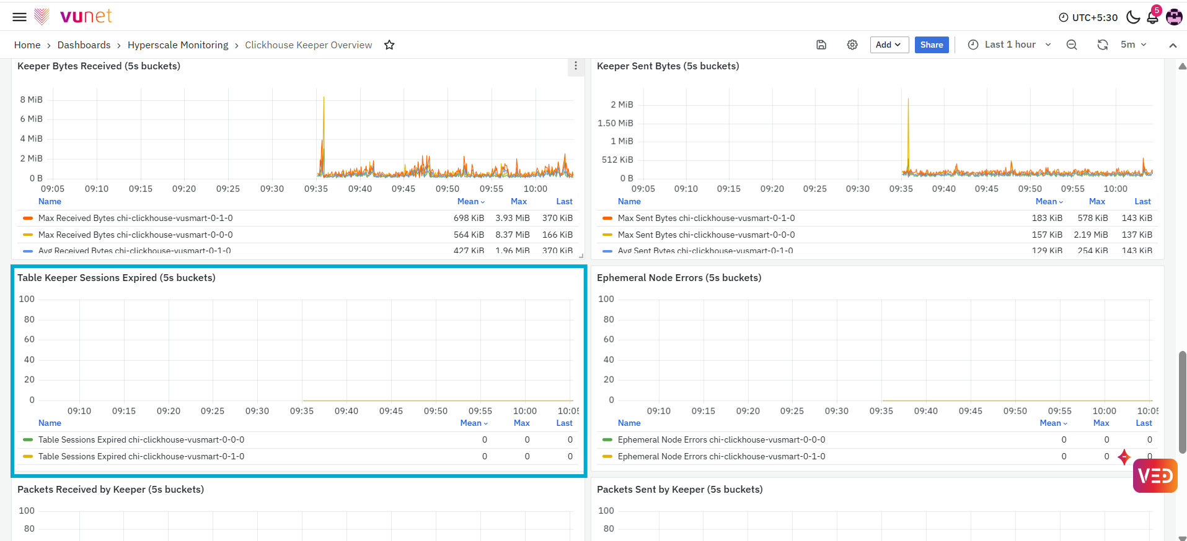
Task: Mark dashboard as favorite with star
Action: [x=389, y=45]
